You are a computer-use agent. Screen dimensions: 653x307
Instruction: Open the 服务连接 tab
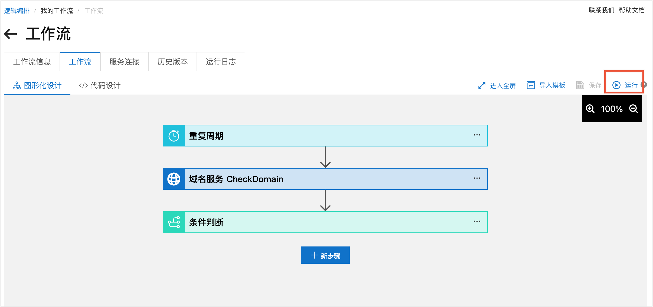point(124,62)
